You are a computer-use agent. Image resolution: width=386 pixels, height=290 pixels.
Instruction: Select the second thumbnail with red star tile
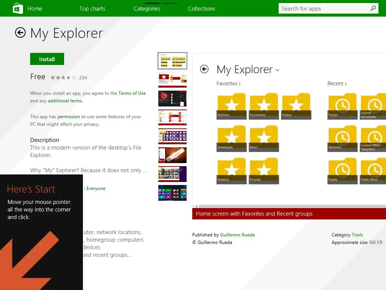(172, 80)
